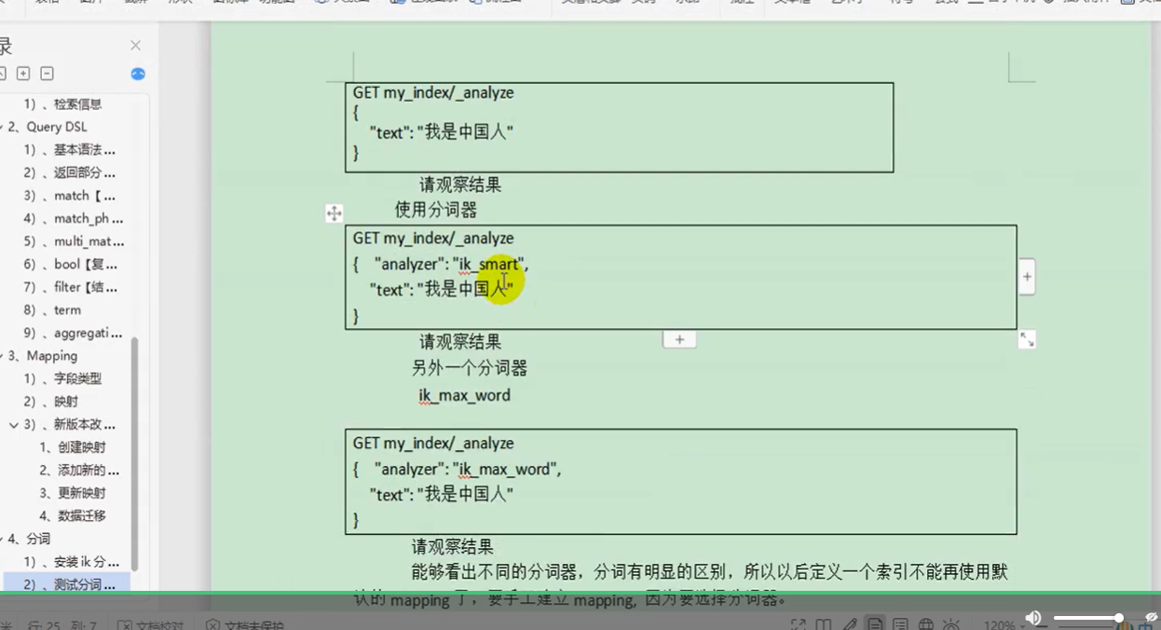Select '1、创建映射' outline entry
This screenshot has width=1161, height=630.
(x=73, y=447)
